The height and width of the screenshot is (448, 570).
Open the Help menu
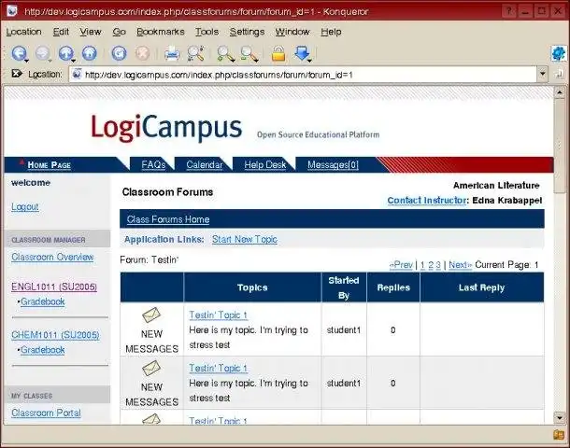point(331,32)
